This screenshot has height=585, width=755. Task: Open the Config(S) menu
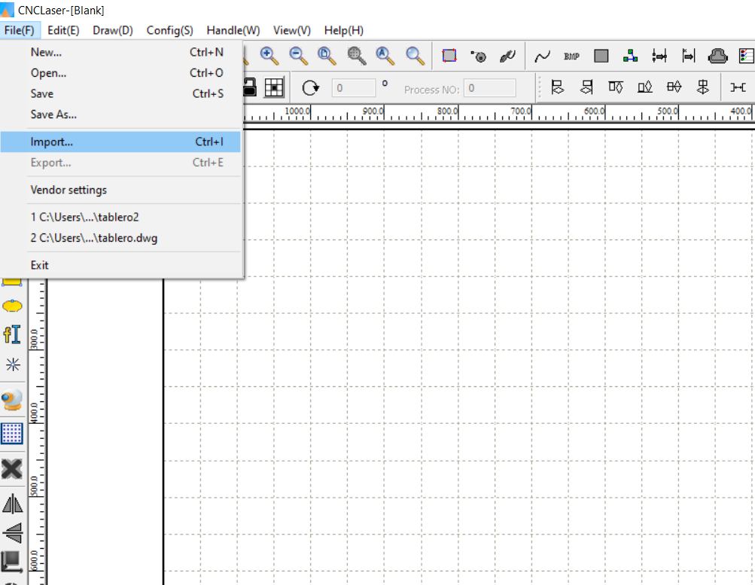click(169, 30)
